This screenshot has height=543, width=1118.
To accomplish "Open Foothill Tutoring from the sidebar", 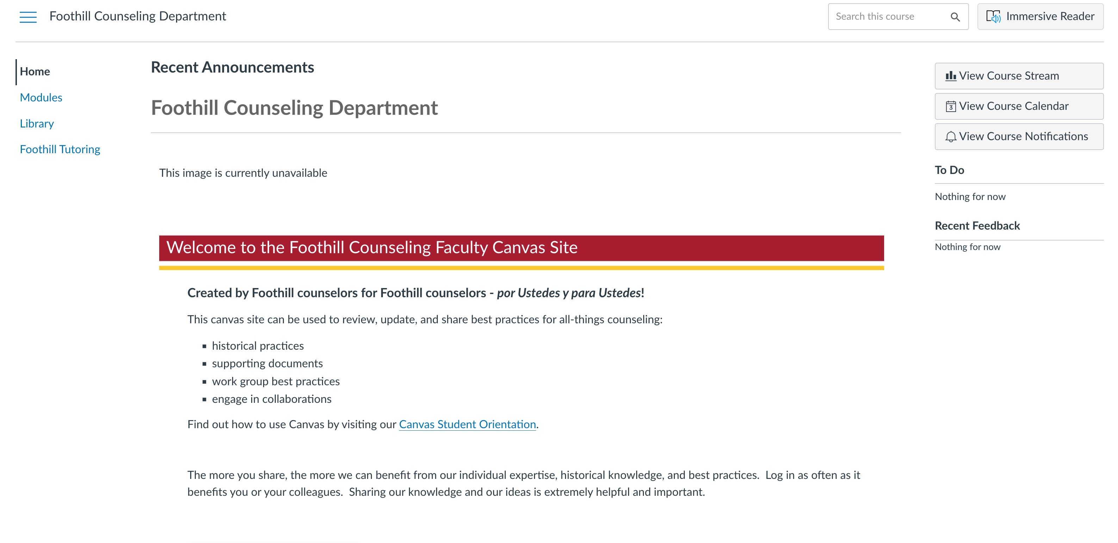I will [x=60, y=149].
